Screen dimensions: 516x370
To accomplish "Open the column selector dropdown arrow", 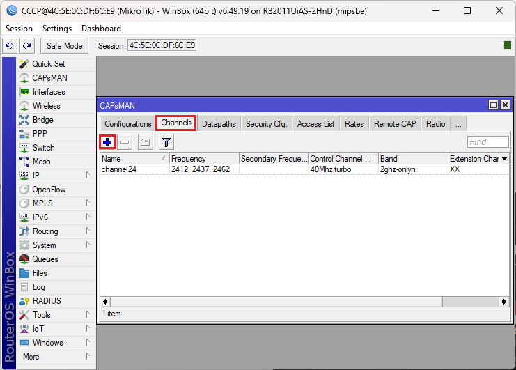I will [x=504, y=159].
